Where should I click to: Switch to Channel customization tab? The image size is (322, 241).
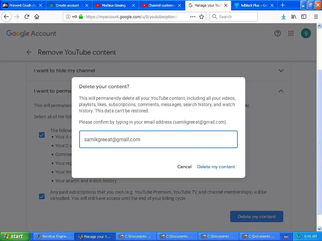point(162,5)
